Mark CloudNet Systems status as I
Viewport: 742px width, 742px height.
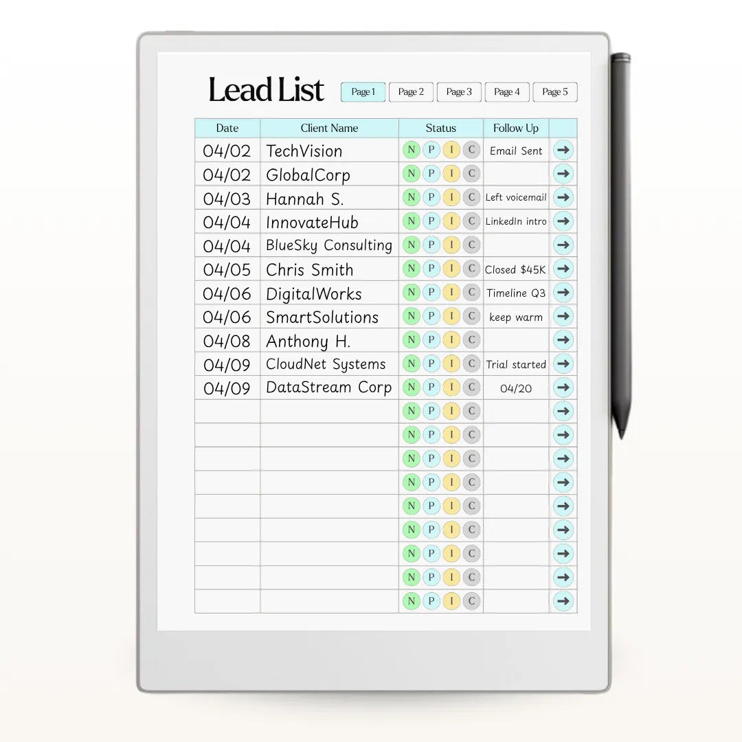[x=451, y=363]
